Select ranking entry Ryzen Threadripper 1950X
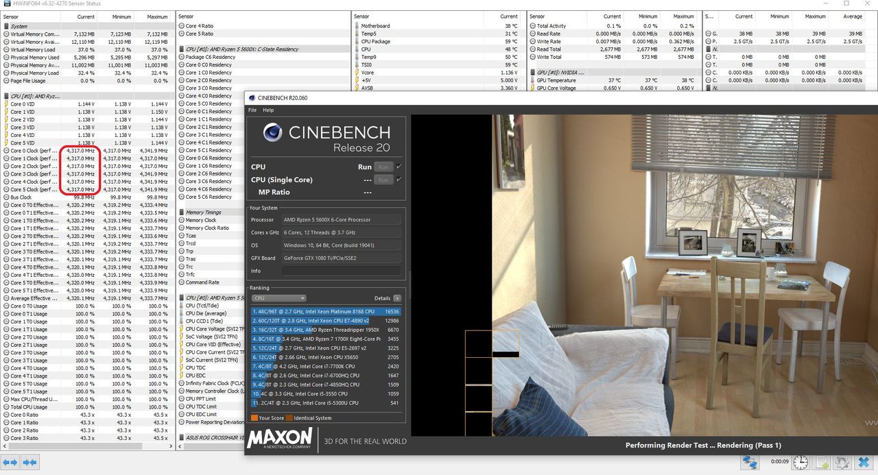The image size is (878, 475). [x=327, y=330]
